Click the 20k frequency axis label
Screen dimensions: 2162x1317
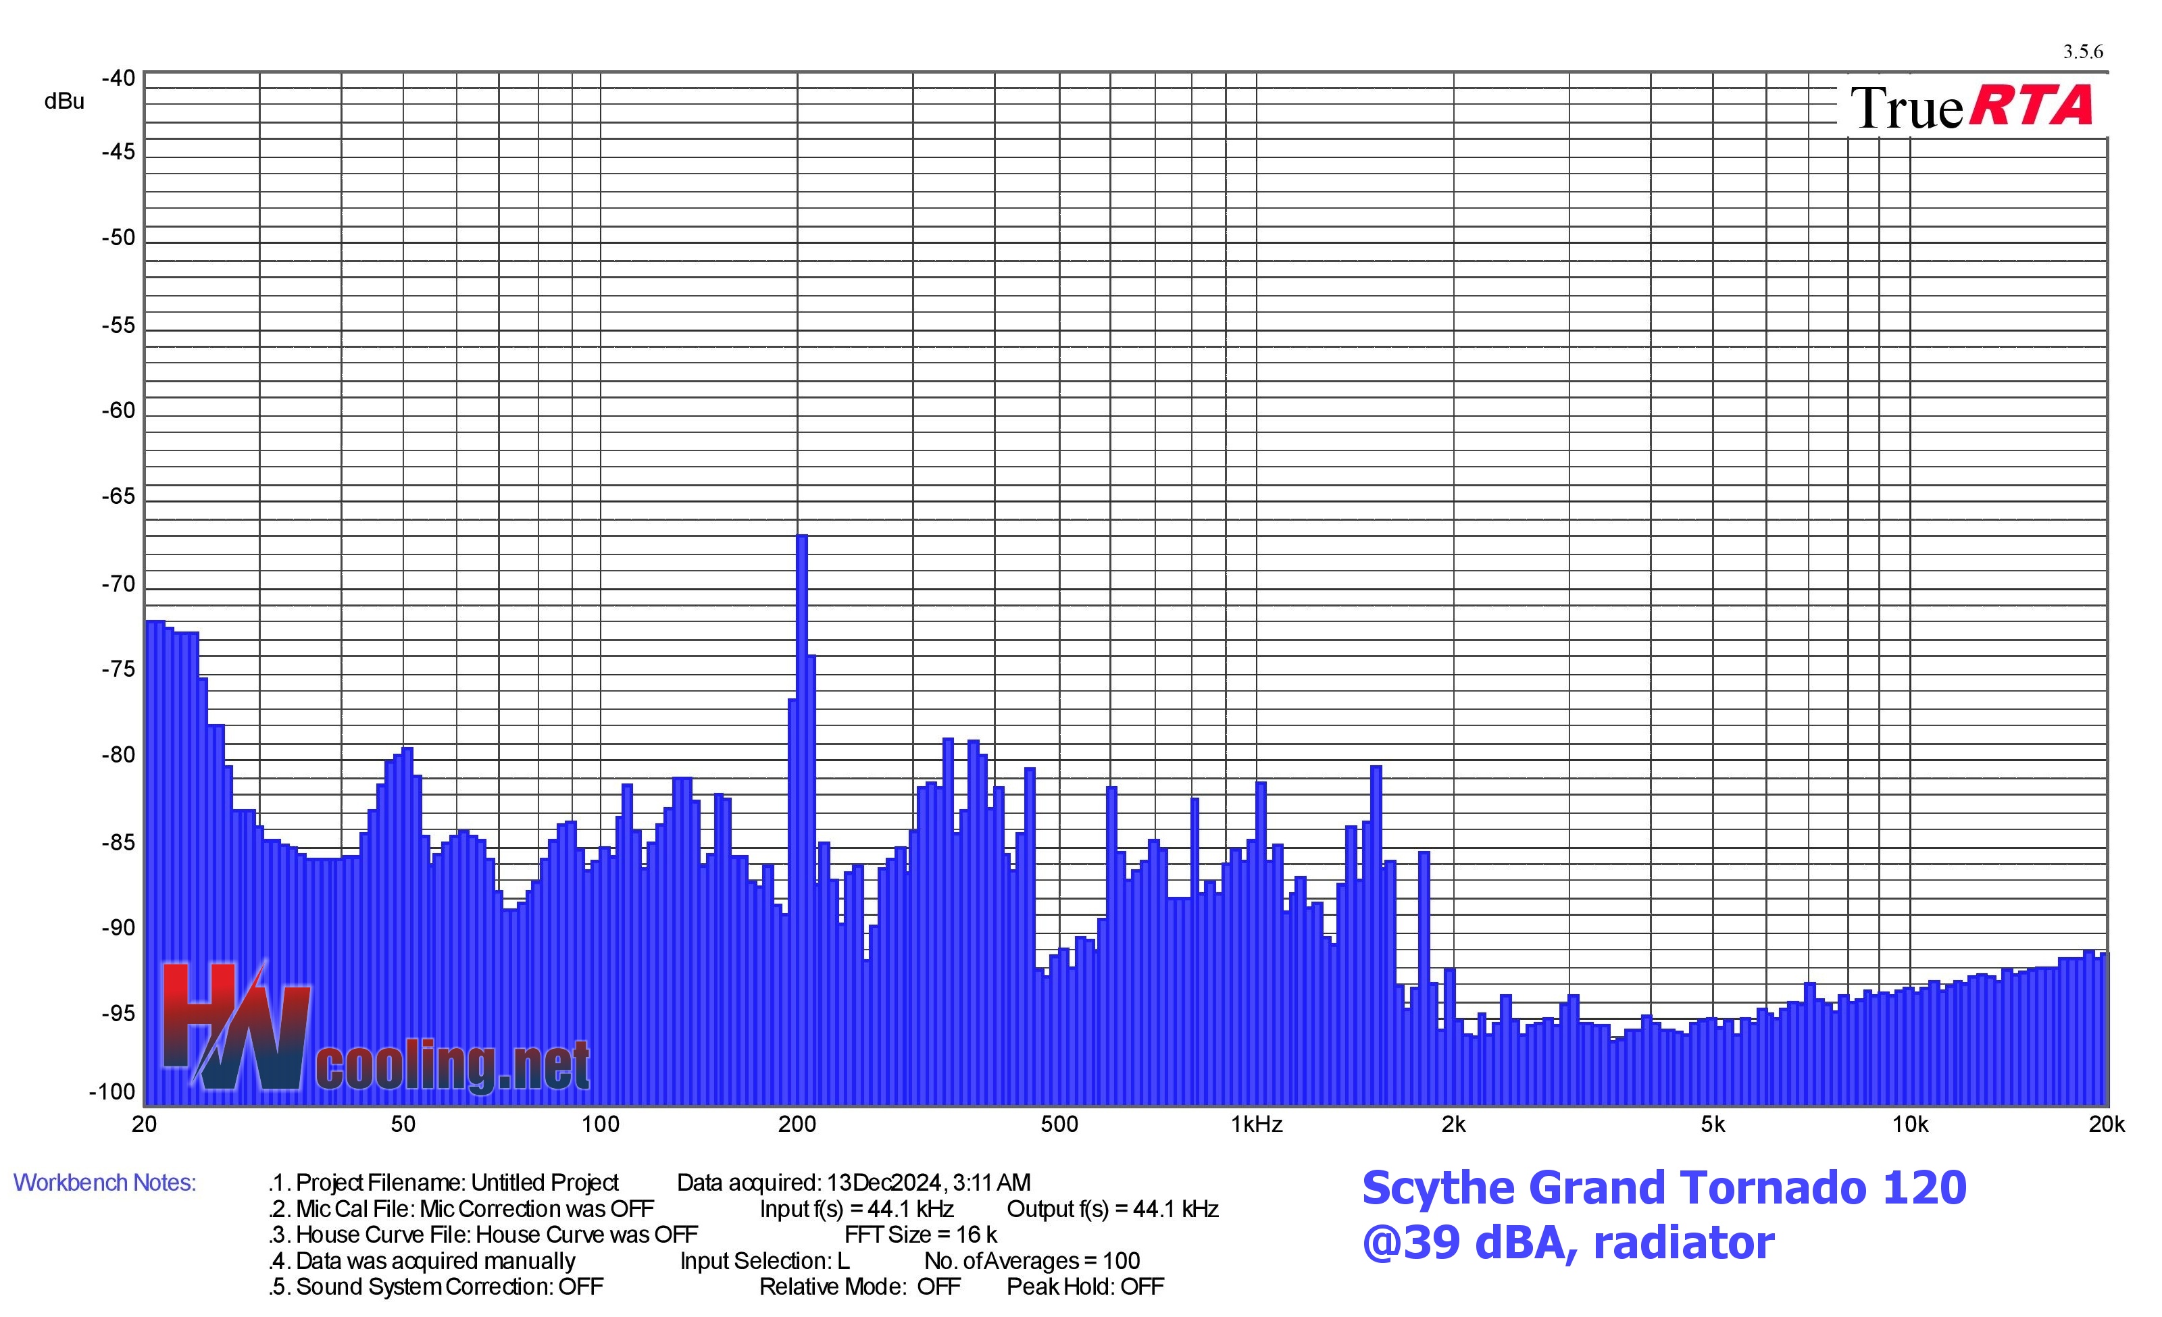pyautogui.click(x=2106, y=1125)
